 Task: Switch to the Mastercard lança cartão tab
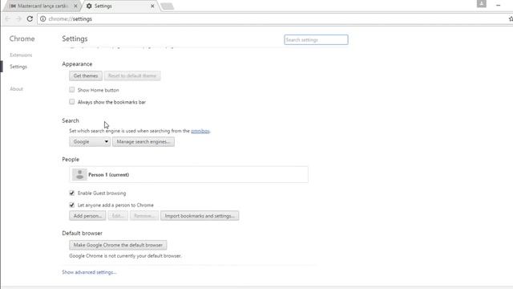(42, 6)
